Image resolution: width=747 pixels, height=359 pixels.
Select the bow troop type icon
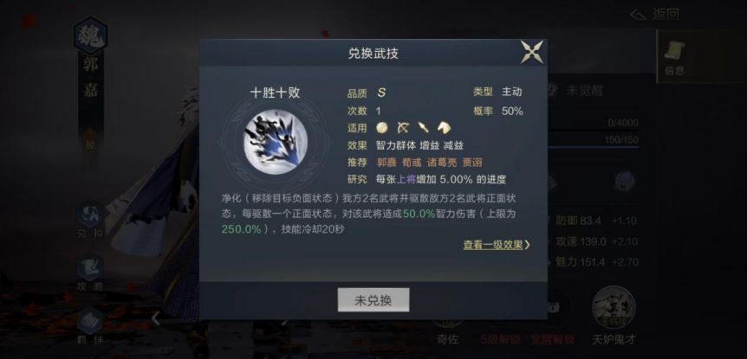[403, 127]
